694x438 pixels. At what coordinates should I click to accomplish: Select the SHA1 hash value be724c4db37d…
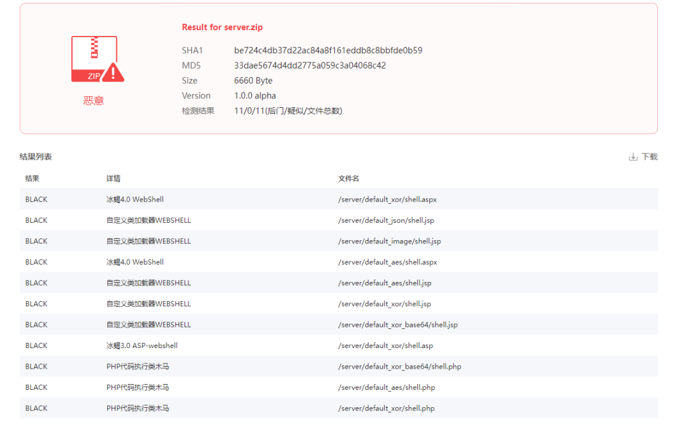(328, 51)
